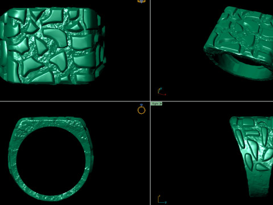This screenshot has height=205, width=273.
Task: Select the ring model in the top view
Action: 52,46
